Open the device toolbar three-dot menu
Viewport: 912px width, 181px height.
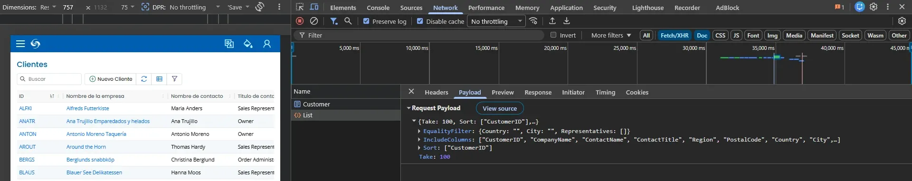[279, 7]
